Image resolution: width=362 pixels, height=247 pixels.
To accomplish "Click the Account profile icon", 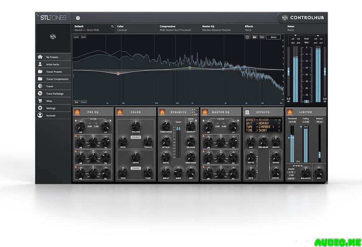I will (40, 115).
